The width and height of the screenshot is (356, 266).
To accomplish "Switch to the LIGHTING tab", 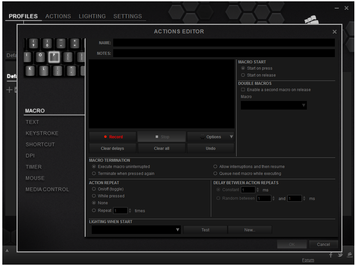I will pos(92,16).
